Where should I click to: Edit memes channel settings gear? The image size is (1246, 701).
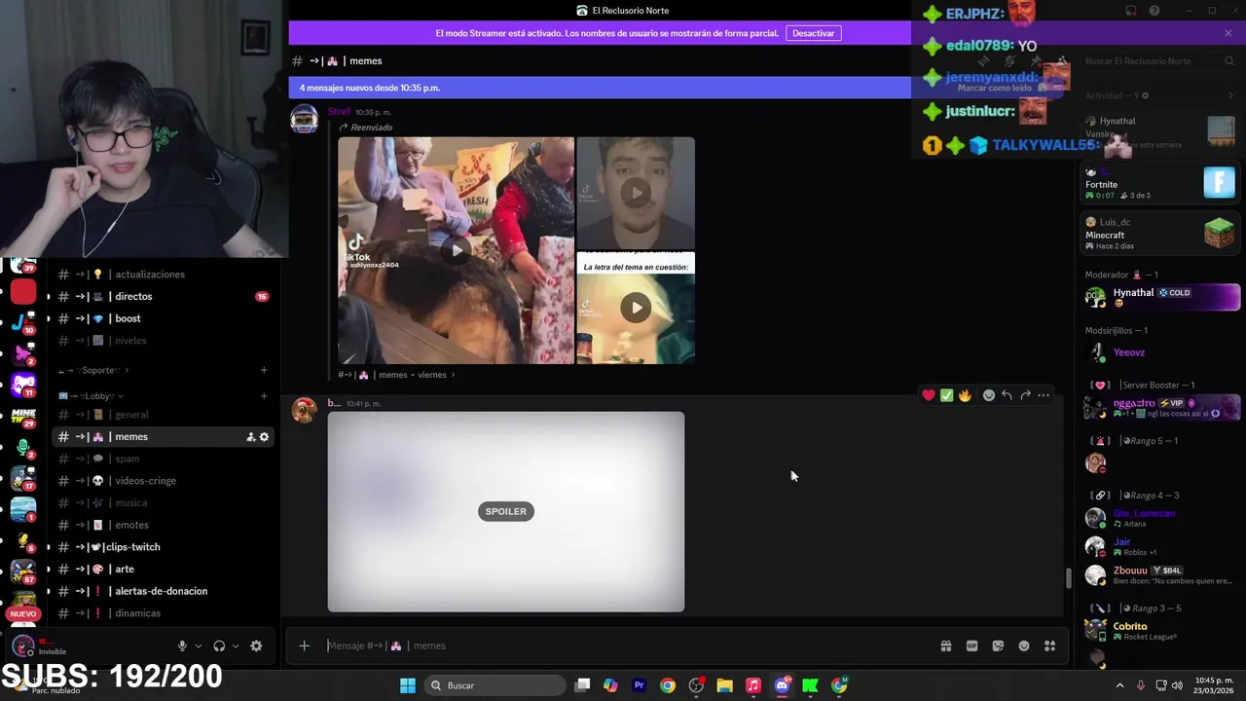264,437
